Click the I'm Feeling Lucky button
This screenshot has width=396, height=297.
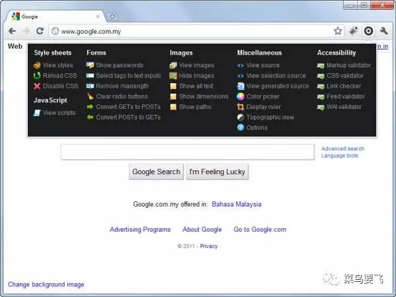tap(217, 172)
